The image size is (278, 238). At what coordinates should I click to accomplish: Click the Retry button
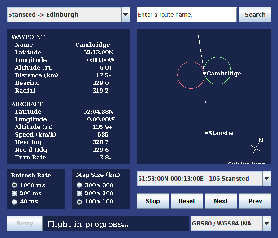coord(25,224)
